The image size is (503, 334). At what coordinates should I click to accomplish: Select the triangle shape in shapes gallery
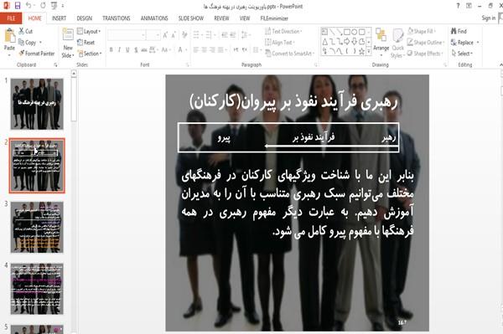pyautogui.click(x=324, y=41)
